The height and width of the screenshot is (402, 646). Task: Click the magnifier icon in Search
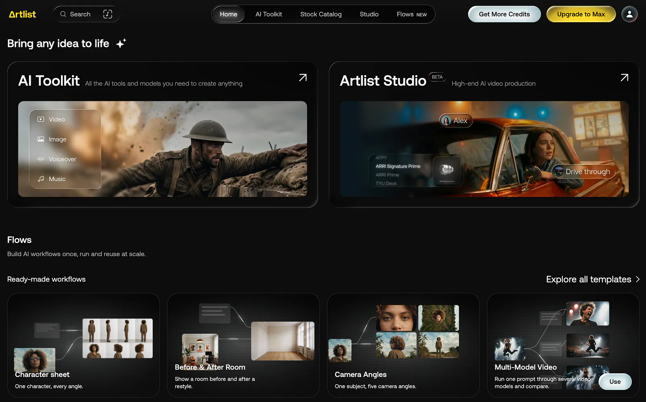63,14
